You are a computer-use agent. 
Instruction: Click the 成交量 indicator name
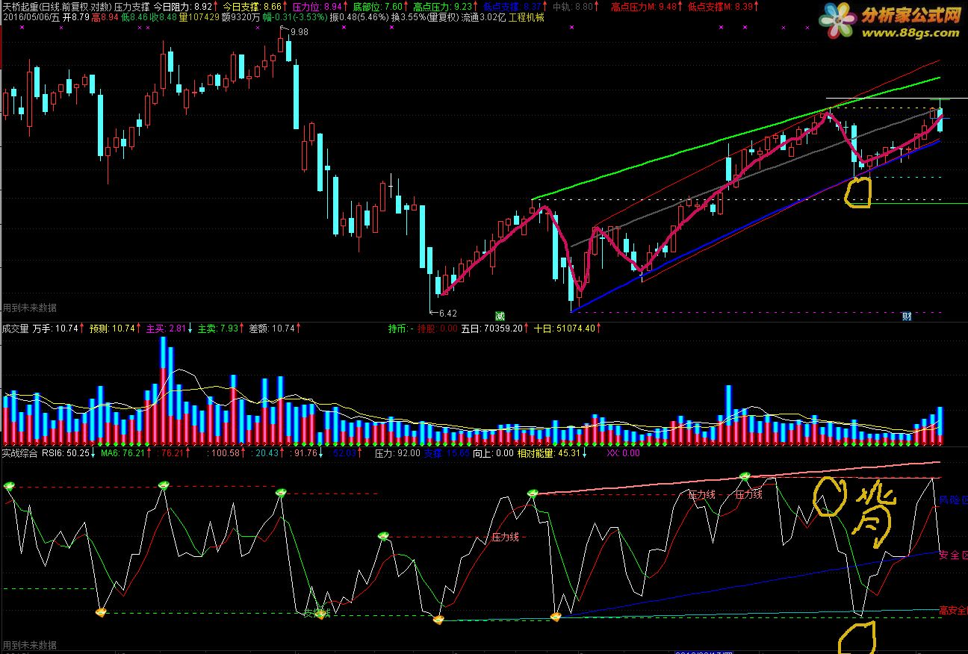16,328
